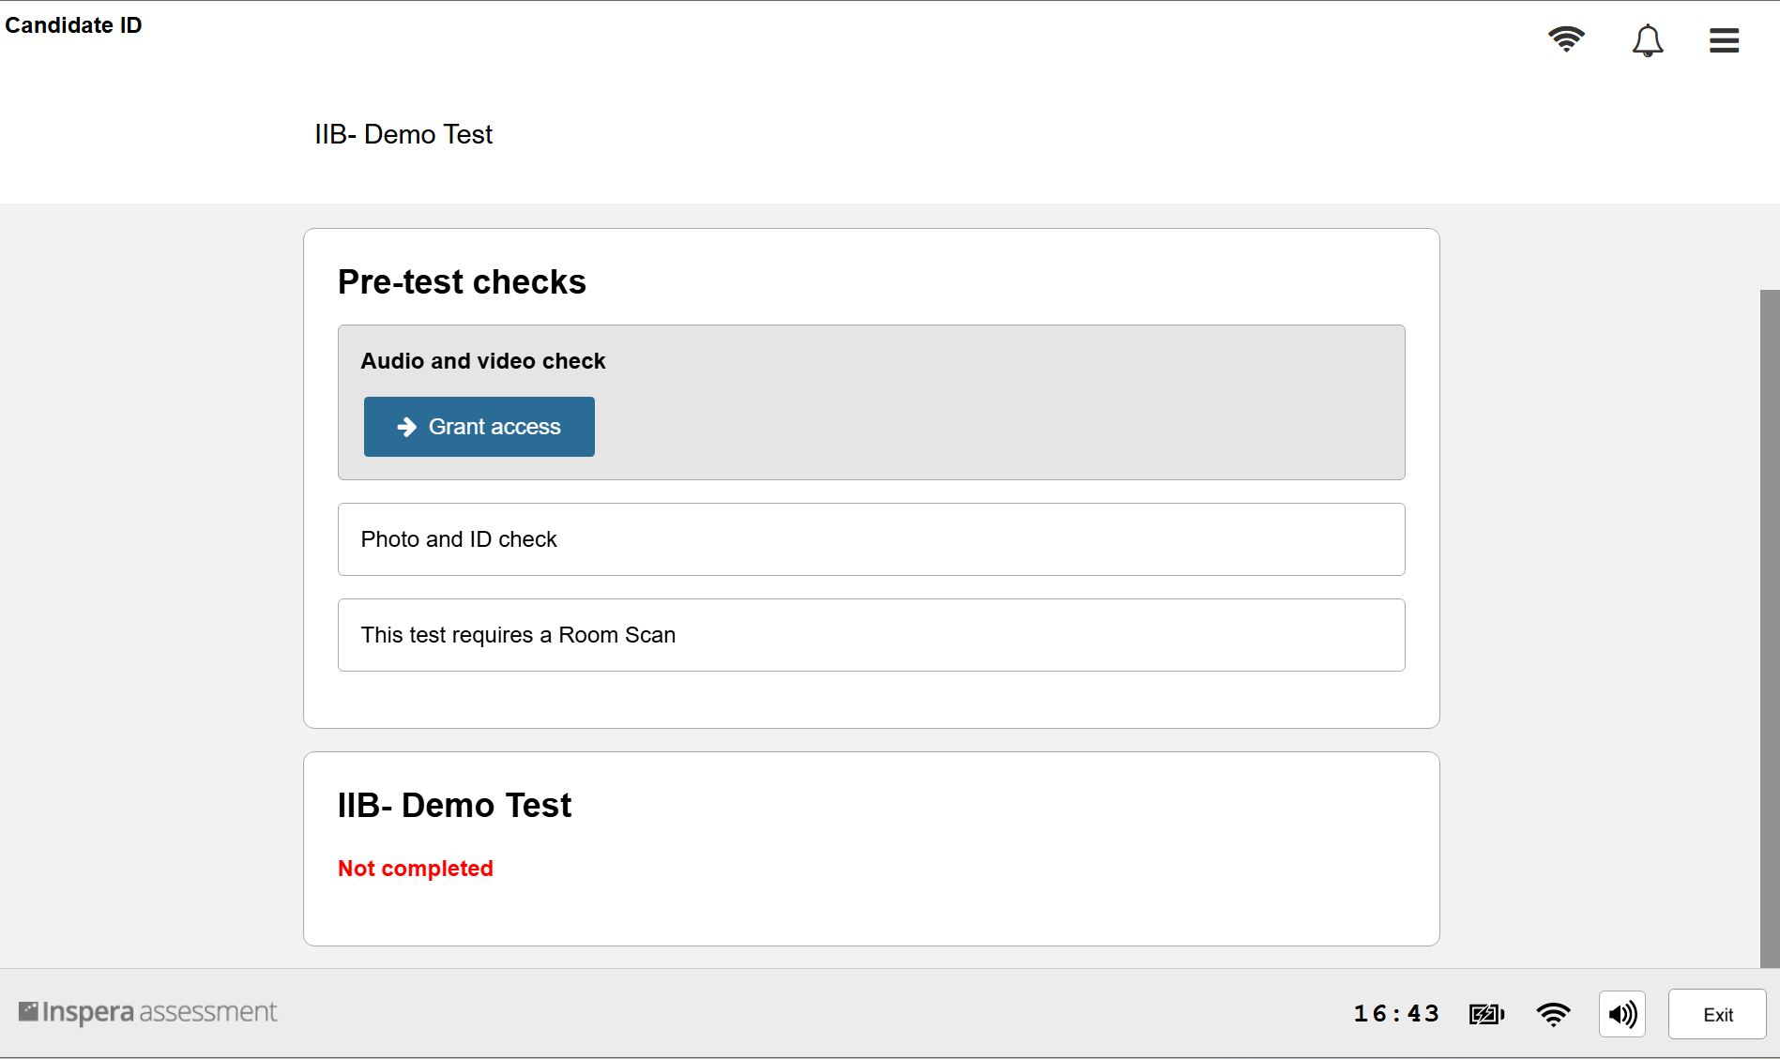Click the Grant access button
This screenshot has height=1059, width=1780.
(479, 427)
